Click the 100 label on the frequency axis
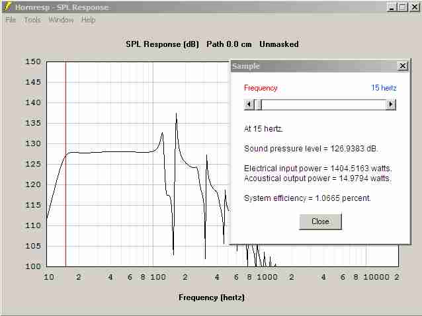 coord(158,277)
